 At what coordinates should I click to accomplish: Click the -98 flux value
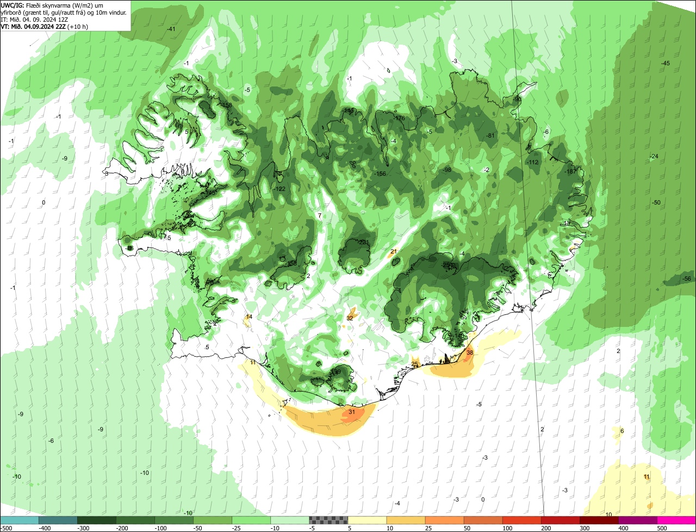click(x=448, y=170)
